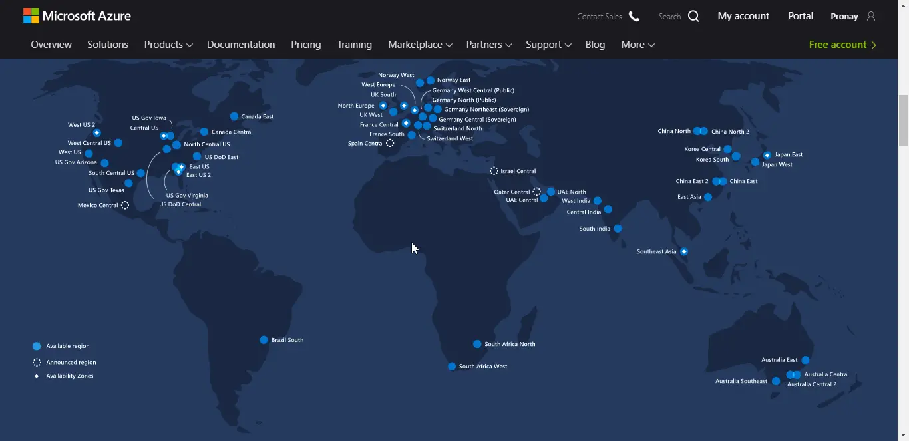Open the Support dropdown menu
Screen dimensions: 909x441
pos(548,45)
